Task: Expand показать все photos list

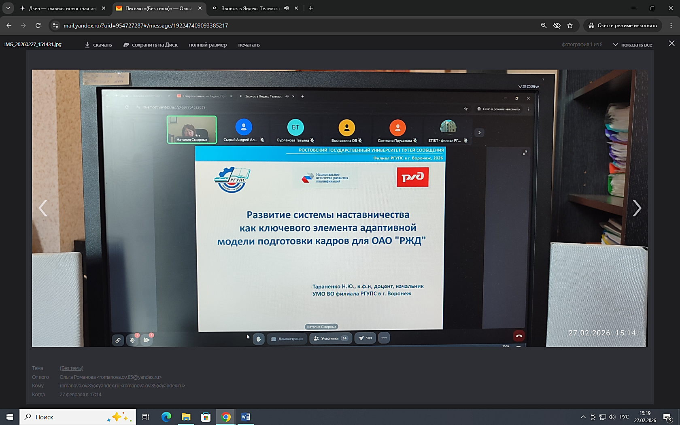Action: pyautogui.click(x=633, y=45)
